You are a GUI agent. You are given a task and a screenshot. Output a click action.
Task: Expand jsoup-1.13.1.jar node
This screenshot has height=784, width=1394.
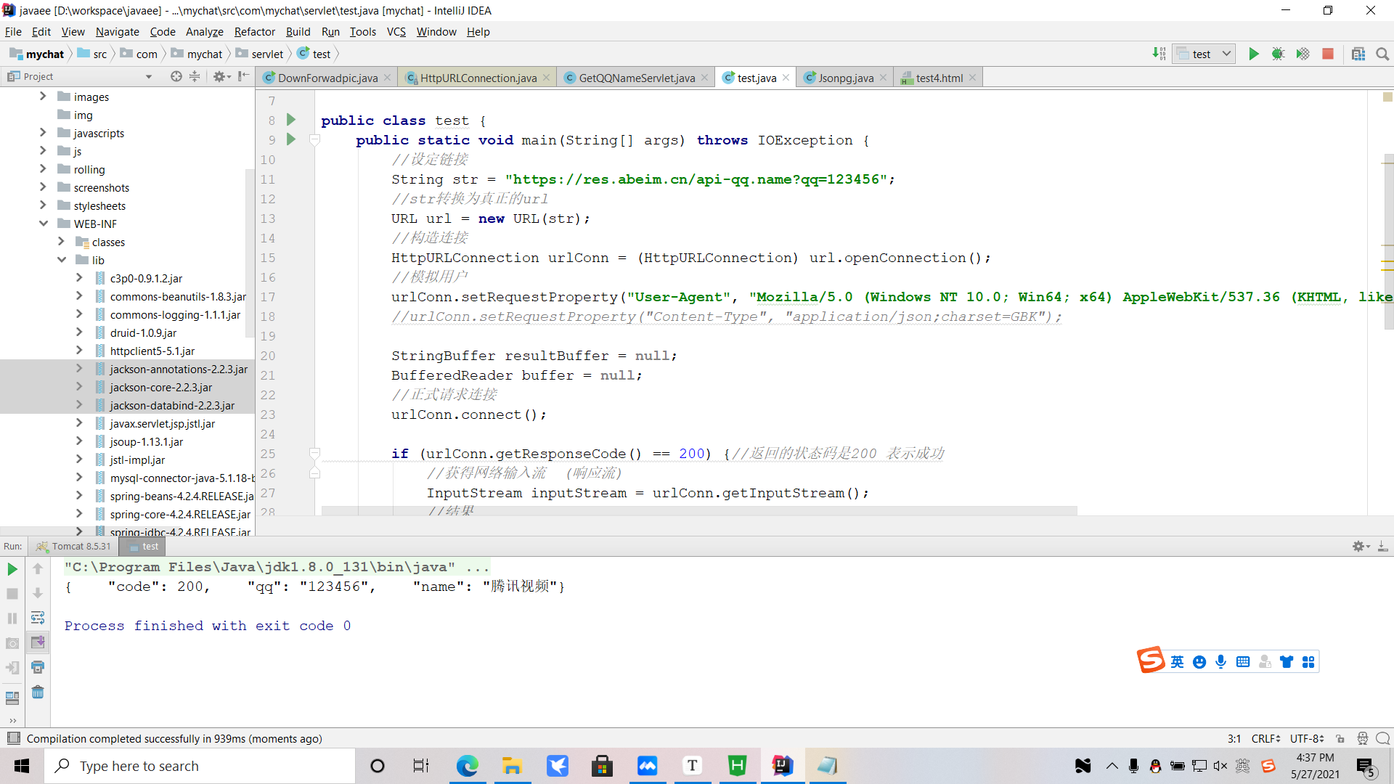(x=79, y=441)
